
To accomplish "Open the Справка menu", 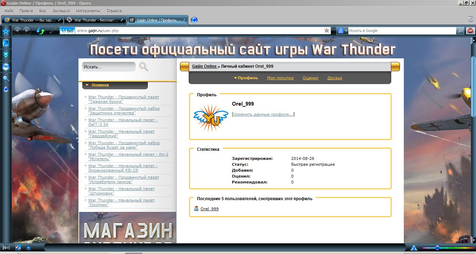I will click(x=114, y=10).
